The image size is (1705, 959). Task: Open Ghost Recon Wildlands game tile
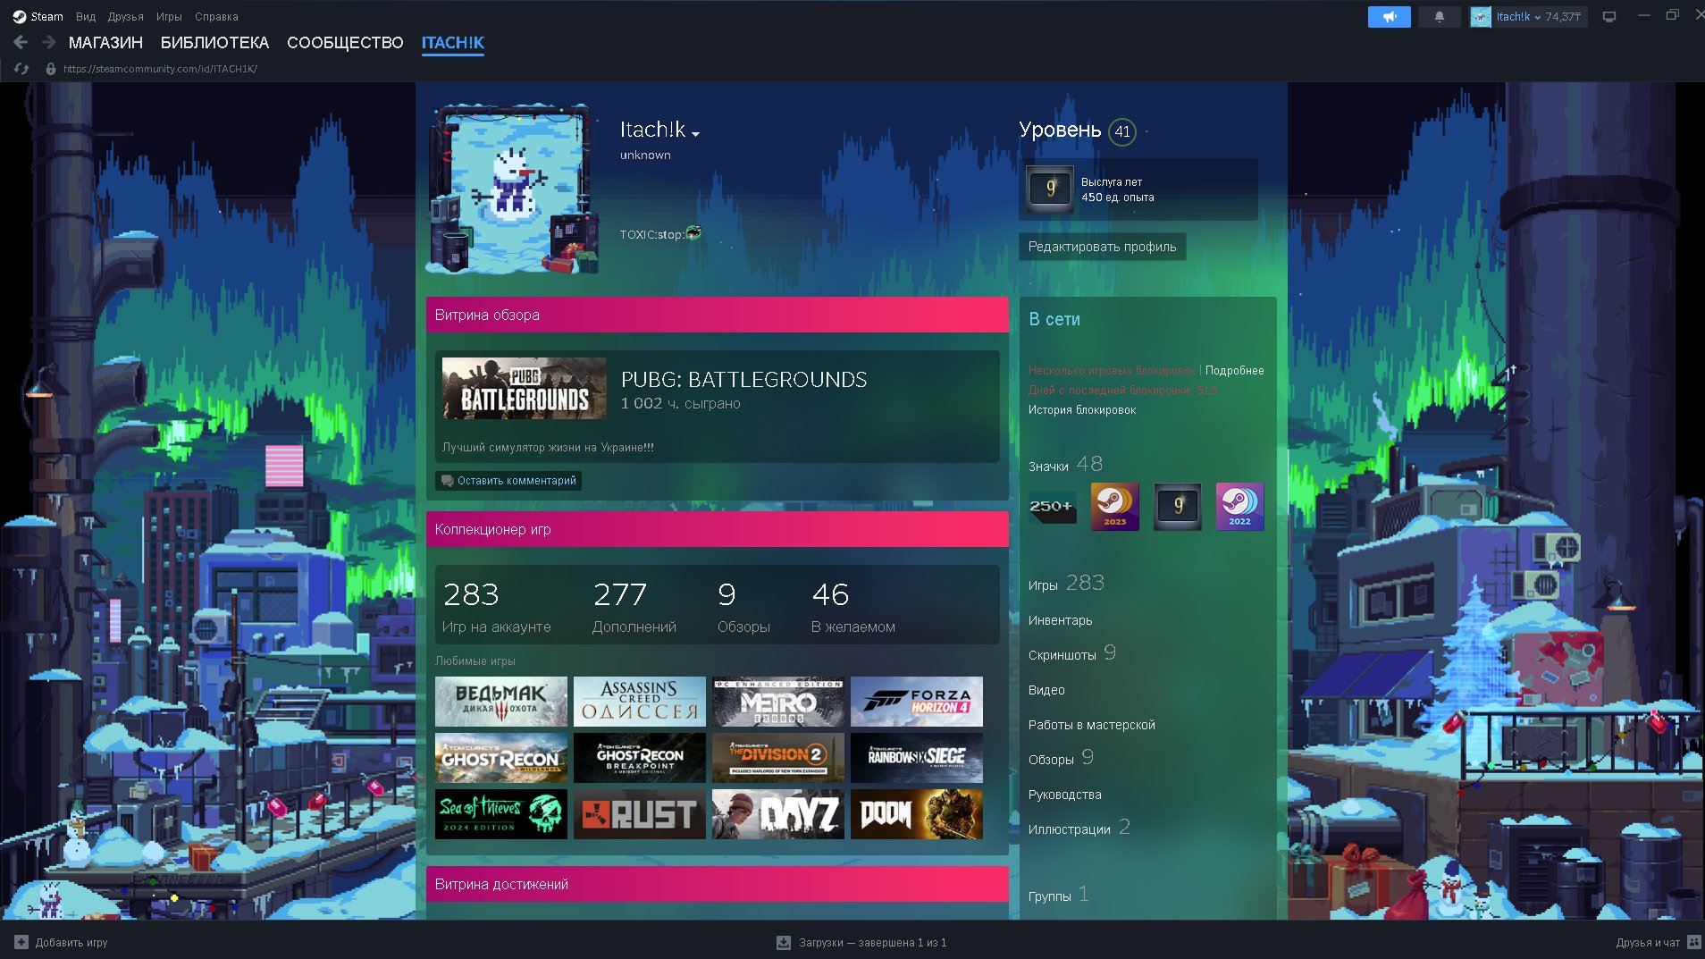pos(501,758)
